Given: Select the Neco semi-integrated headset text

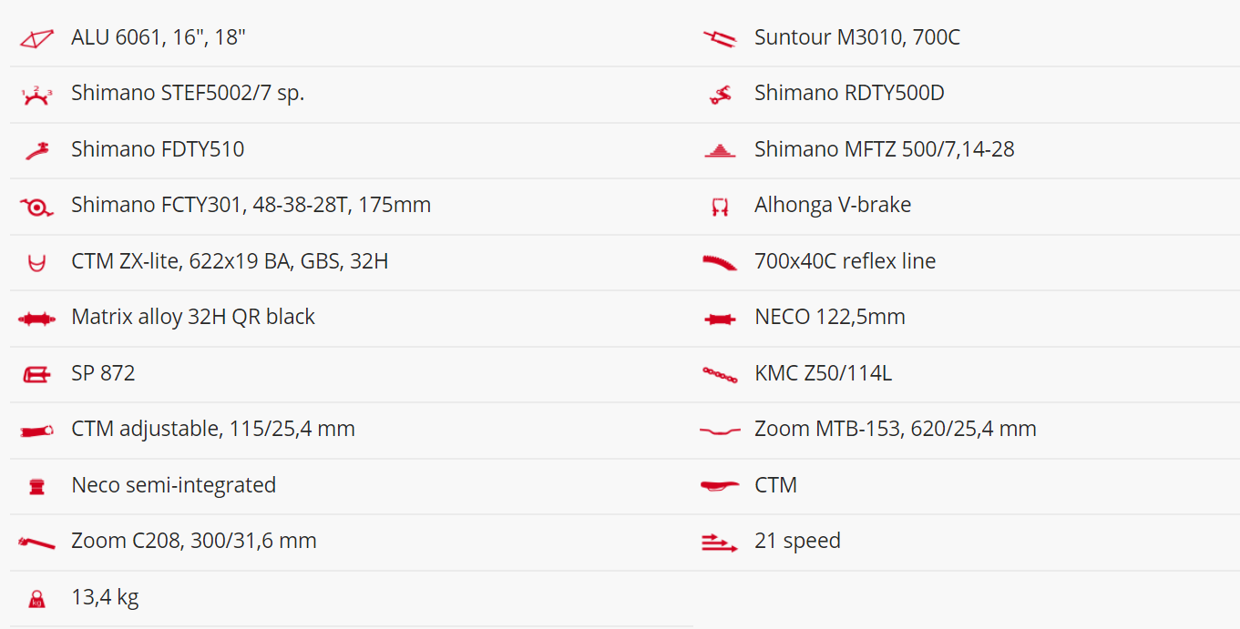Looking at the screenshot, I should pos(174,485).
